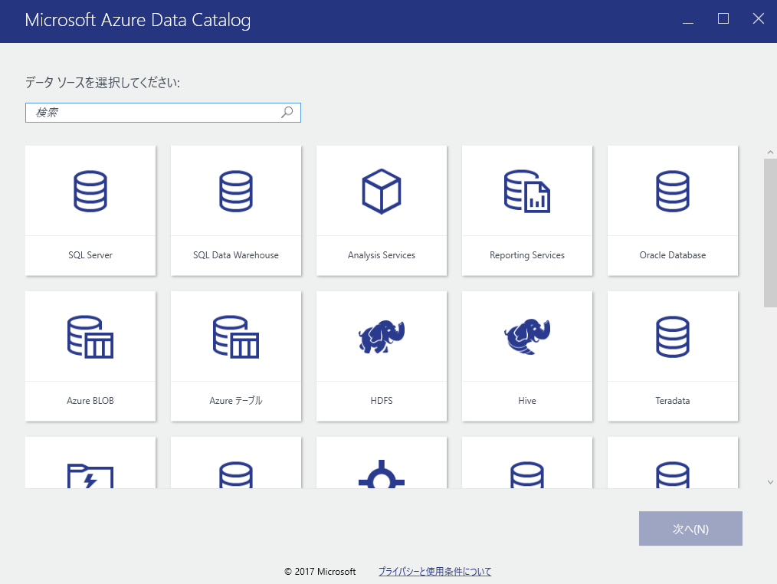Select the Azure BLOB storage icon
Image resolution: width=777 pixels, height=584 pixels.
(x=90, y=337)
